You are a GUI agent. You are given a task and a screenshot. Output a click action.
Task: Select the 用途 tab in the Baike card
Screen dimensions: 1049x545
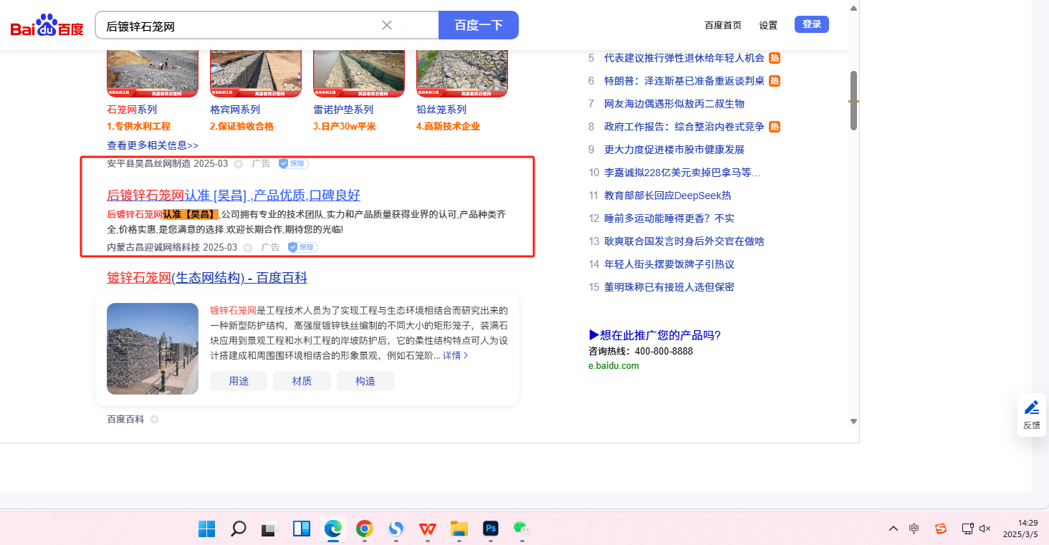click(x=239, y=381)
